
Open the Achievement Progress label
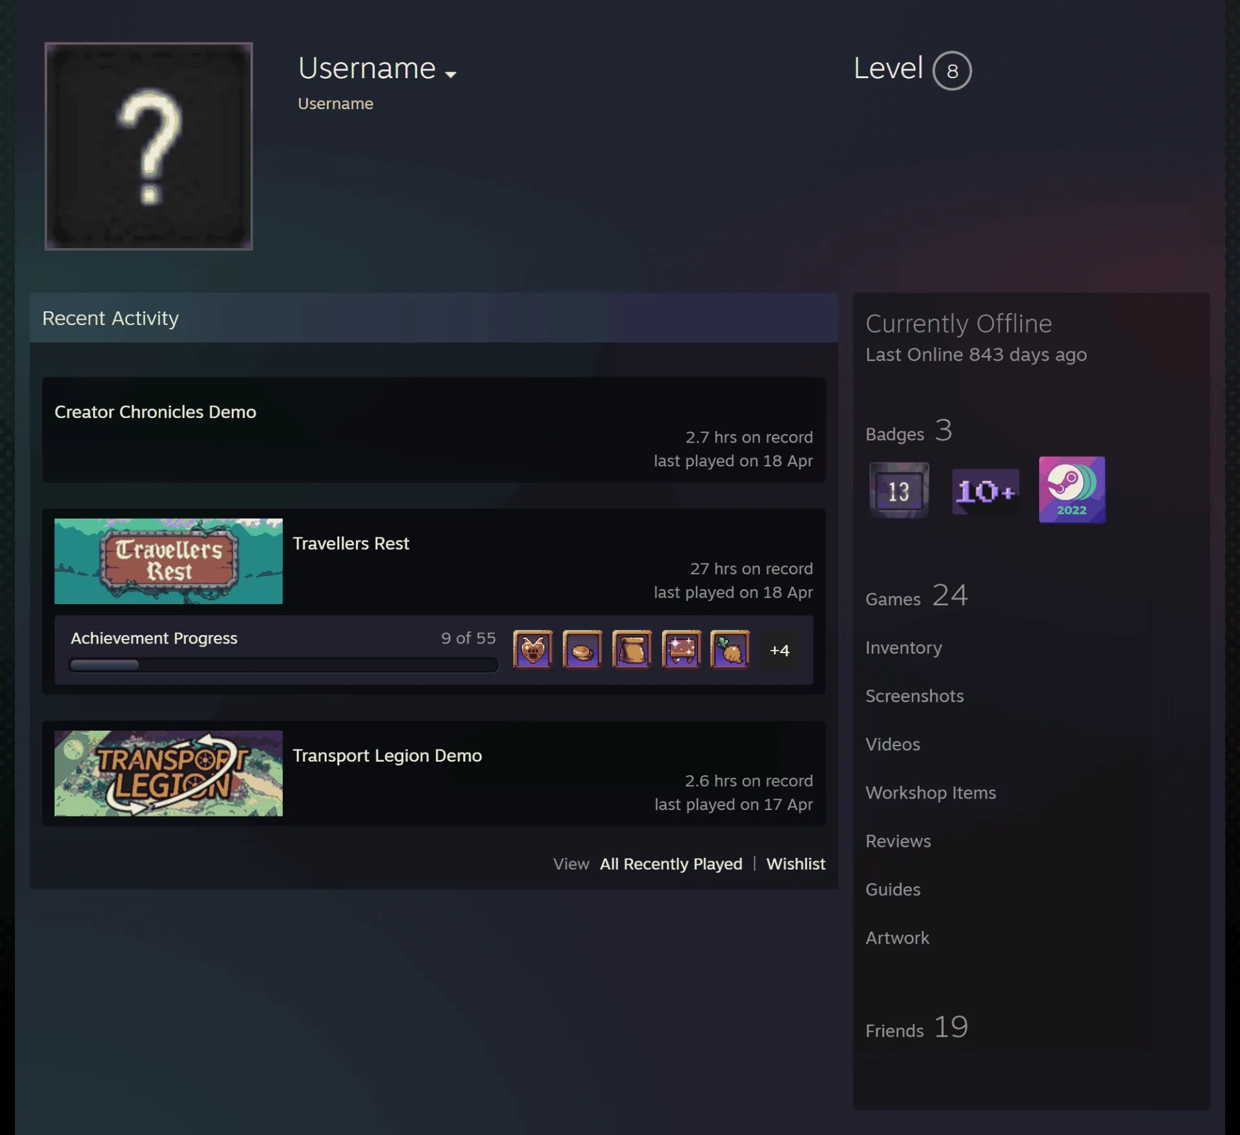[154, 638]
